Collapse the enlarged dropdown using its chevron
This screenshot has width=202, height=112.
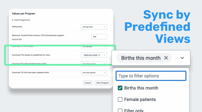click(182, 58)
